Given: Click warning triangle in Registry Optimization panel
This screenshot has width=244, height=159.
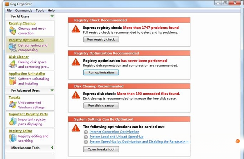Looking at the screenshot, I should coord(76,62).
